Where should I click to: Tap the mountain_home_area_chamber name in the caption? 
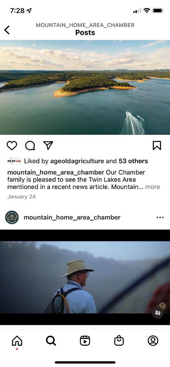tap(56, 172)
